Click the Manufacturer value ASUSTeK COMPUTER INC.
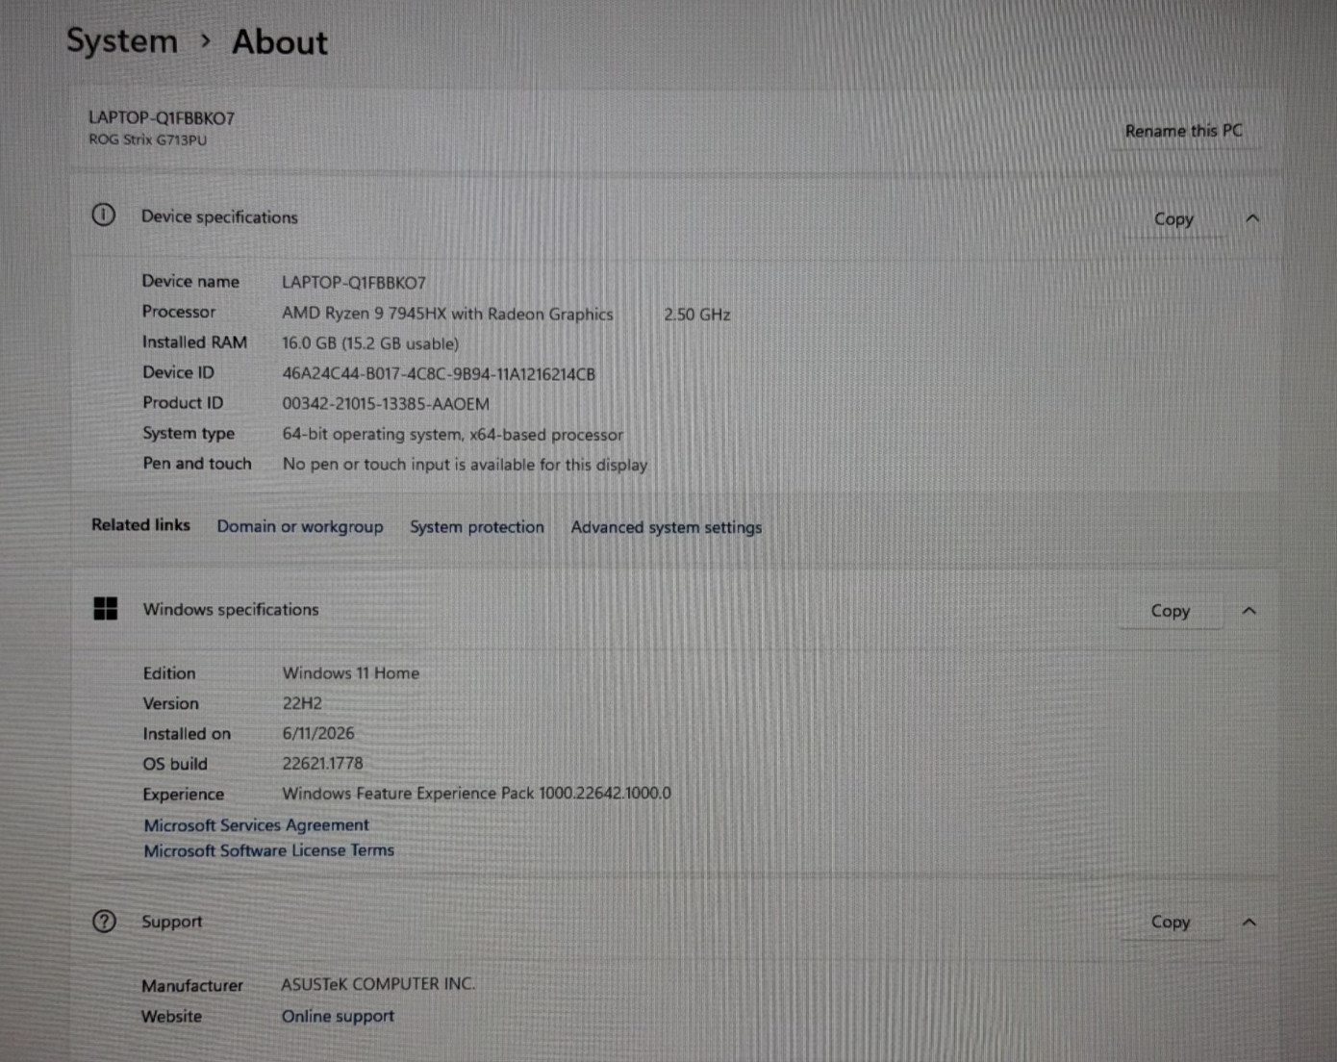 (378, 984)
